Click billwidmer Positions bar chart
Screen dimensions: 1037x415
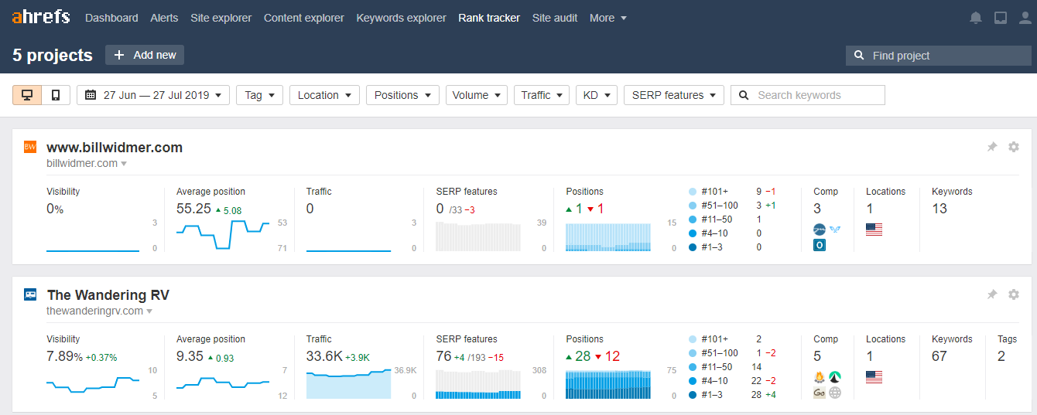[x=608, y=237]
